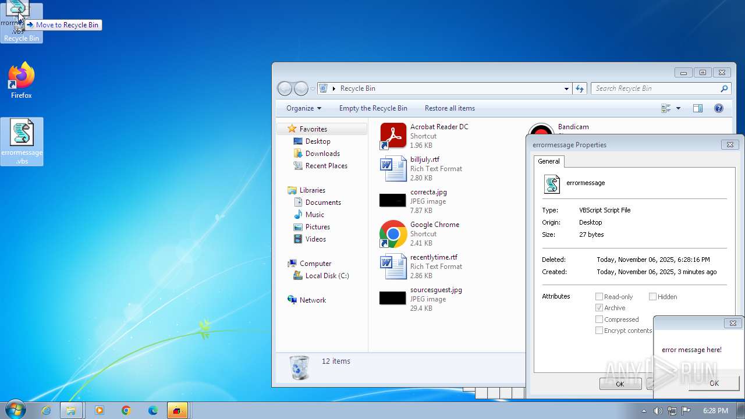
Task: Toggle the Hidden attribute checkbox
Action: pos(652,297)
